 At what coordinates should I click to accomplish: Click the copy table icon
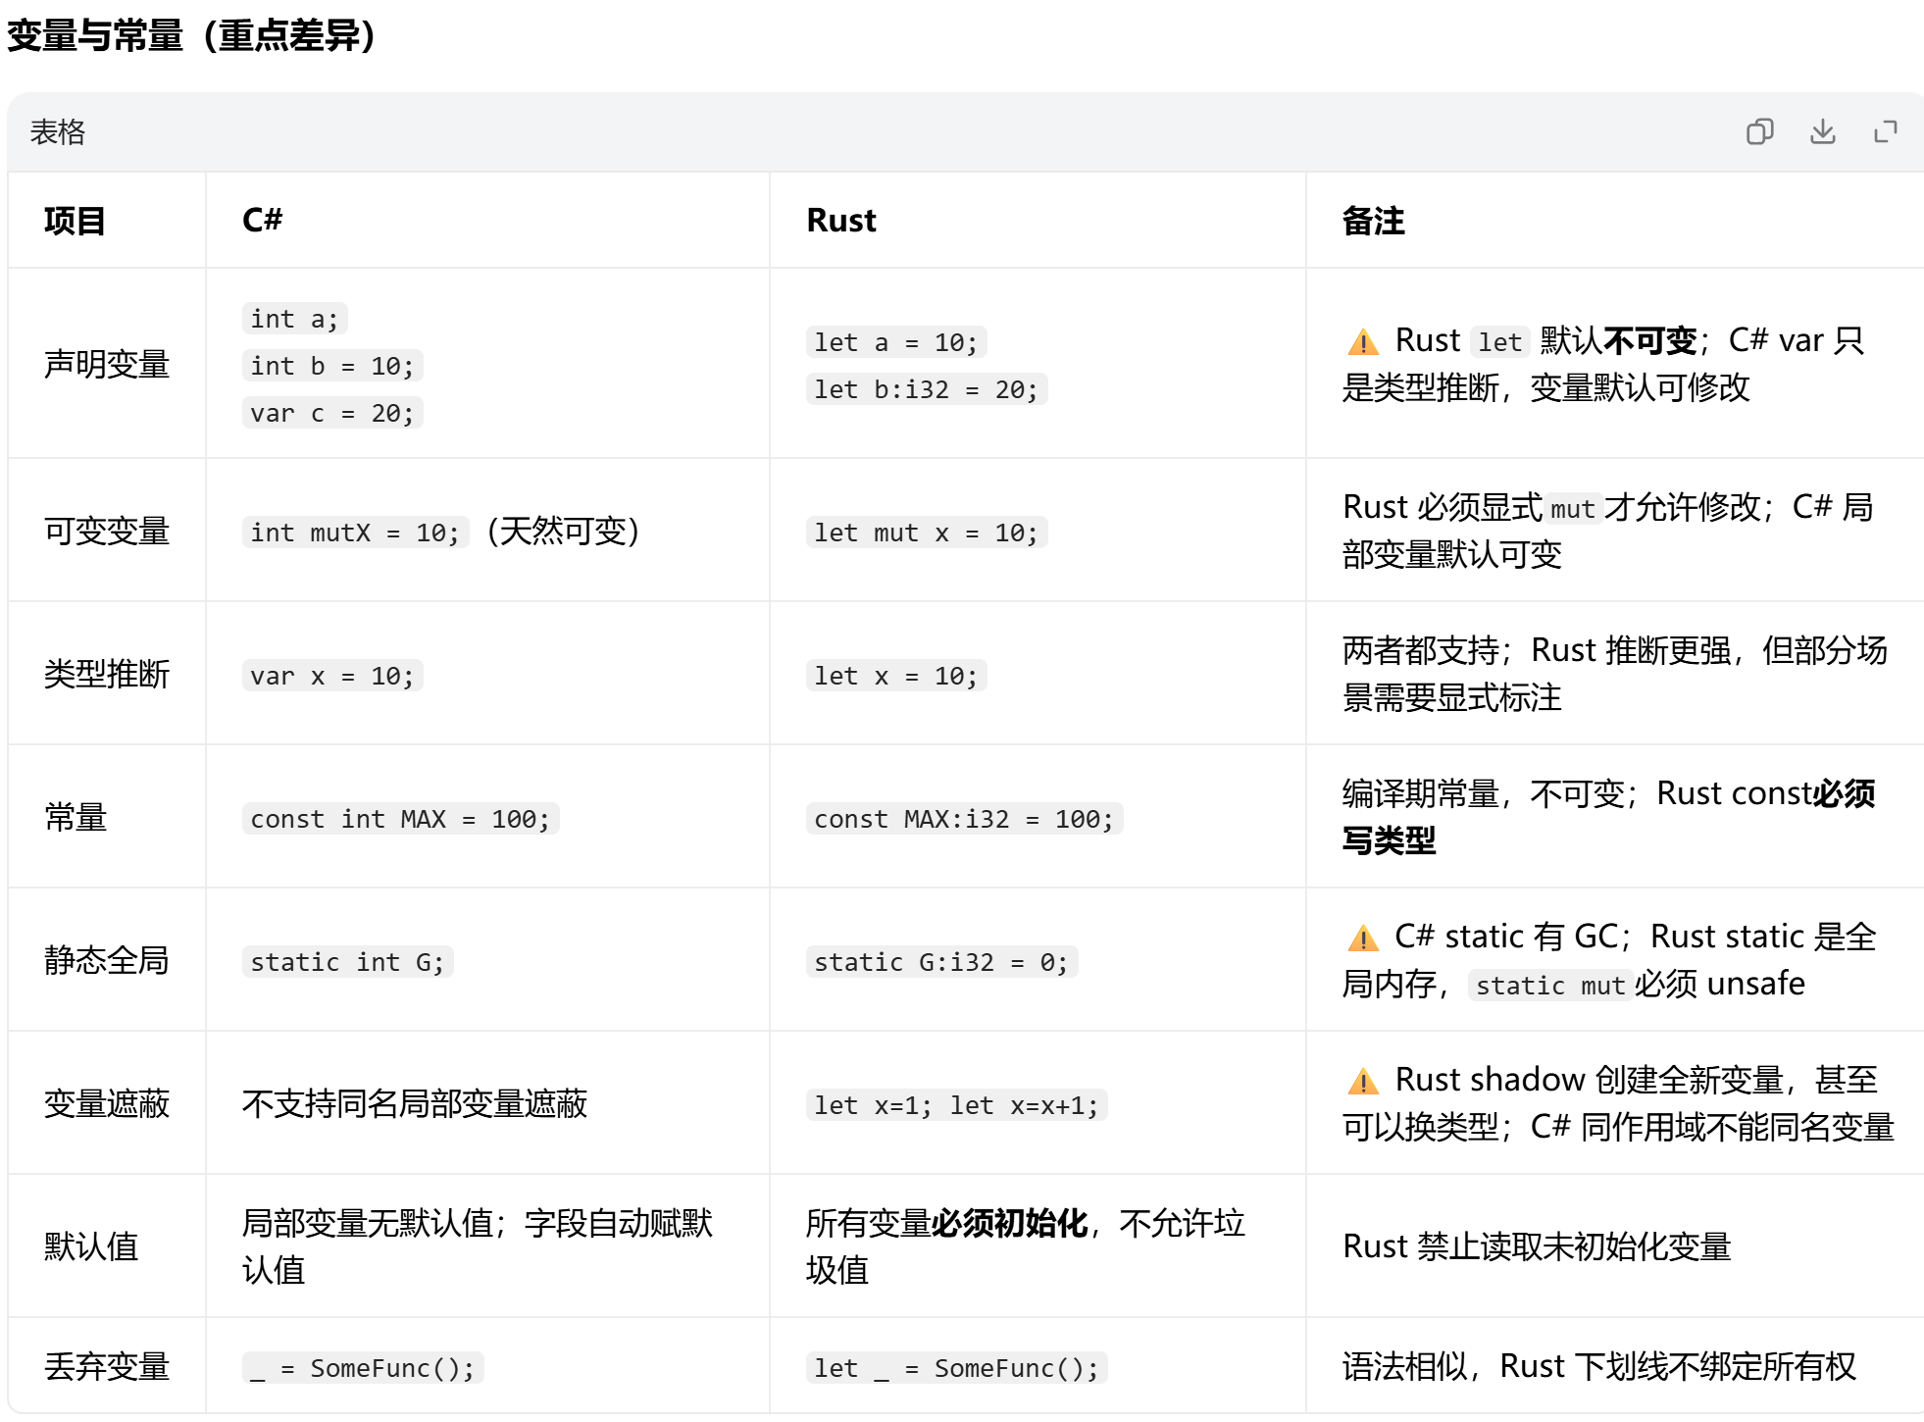(1760, 131)
